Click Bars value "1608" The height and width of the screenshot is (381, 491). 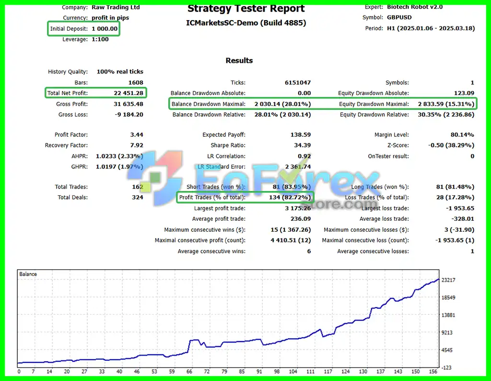(x=136, y=83)
